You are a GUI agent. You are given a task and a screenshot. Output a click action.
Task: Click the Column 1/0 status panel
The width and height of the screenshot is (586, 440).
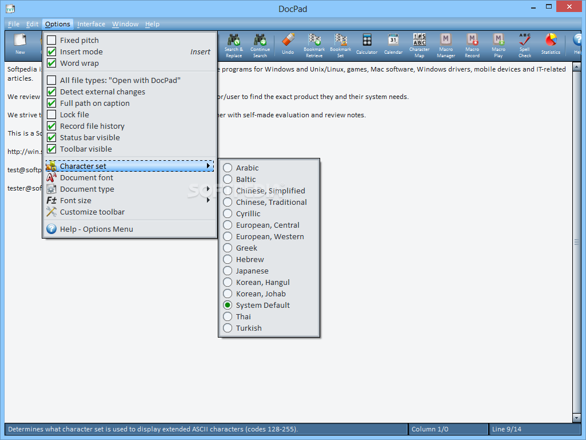click(448, 429)
